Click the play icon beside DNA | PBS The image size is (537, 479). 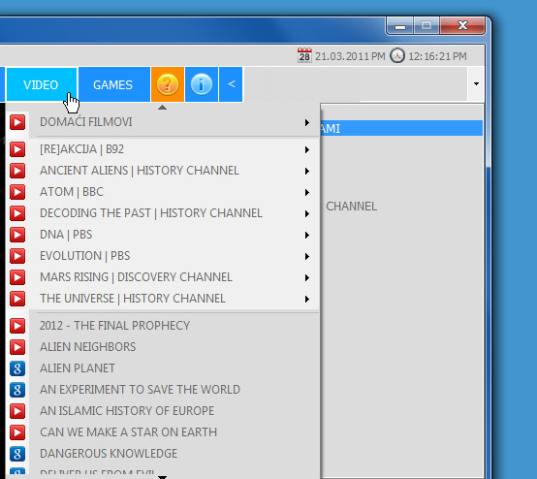[17, 235]
